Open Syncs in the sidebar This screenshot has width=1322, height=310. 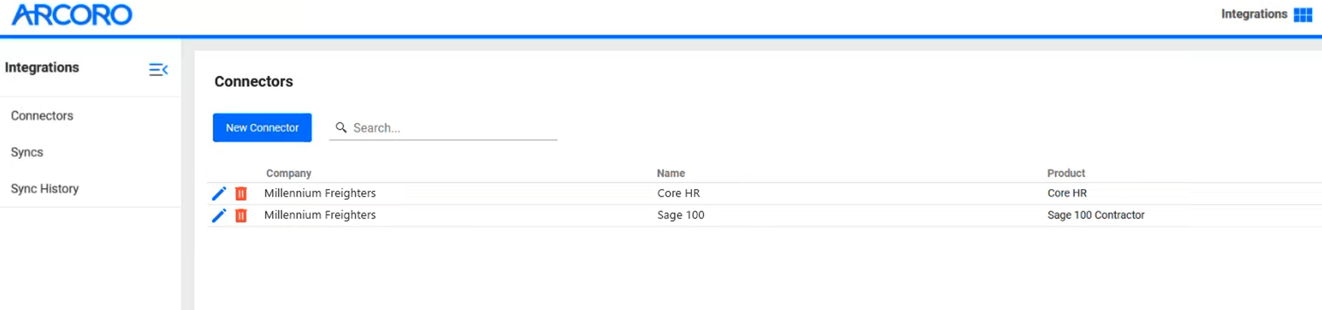tap(27, 152)
